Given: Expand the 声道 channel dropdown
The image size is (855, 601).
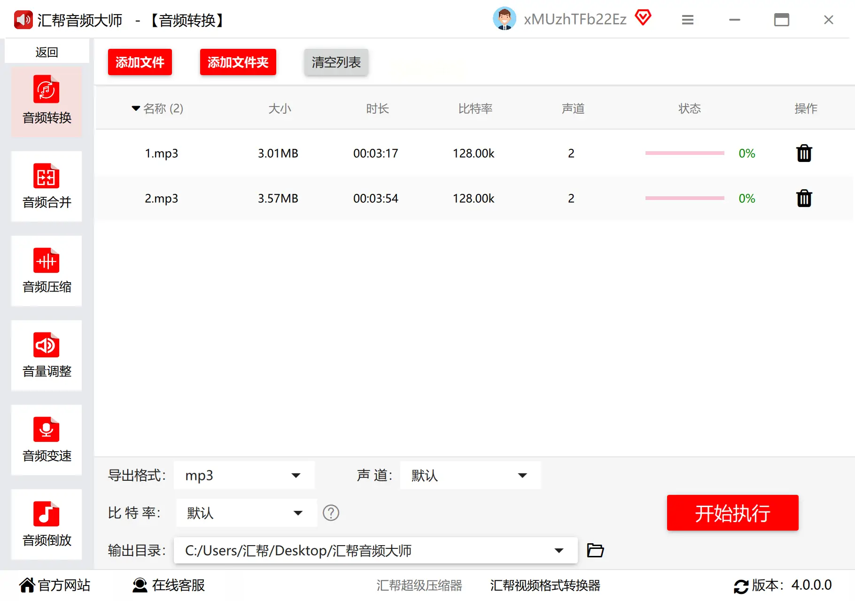Looking at the screenshot, I should coord(470,475).
